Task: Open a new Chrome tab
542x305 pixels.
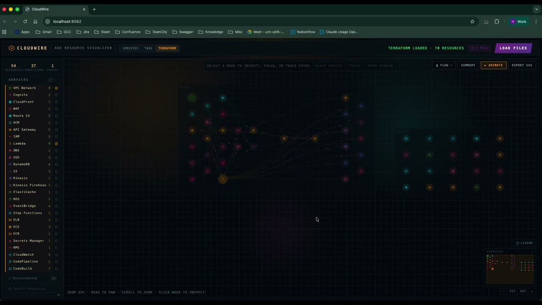Action: [94, 9]
